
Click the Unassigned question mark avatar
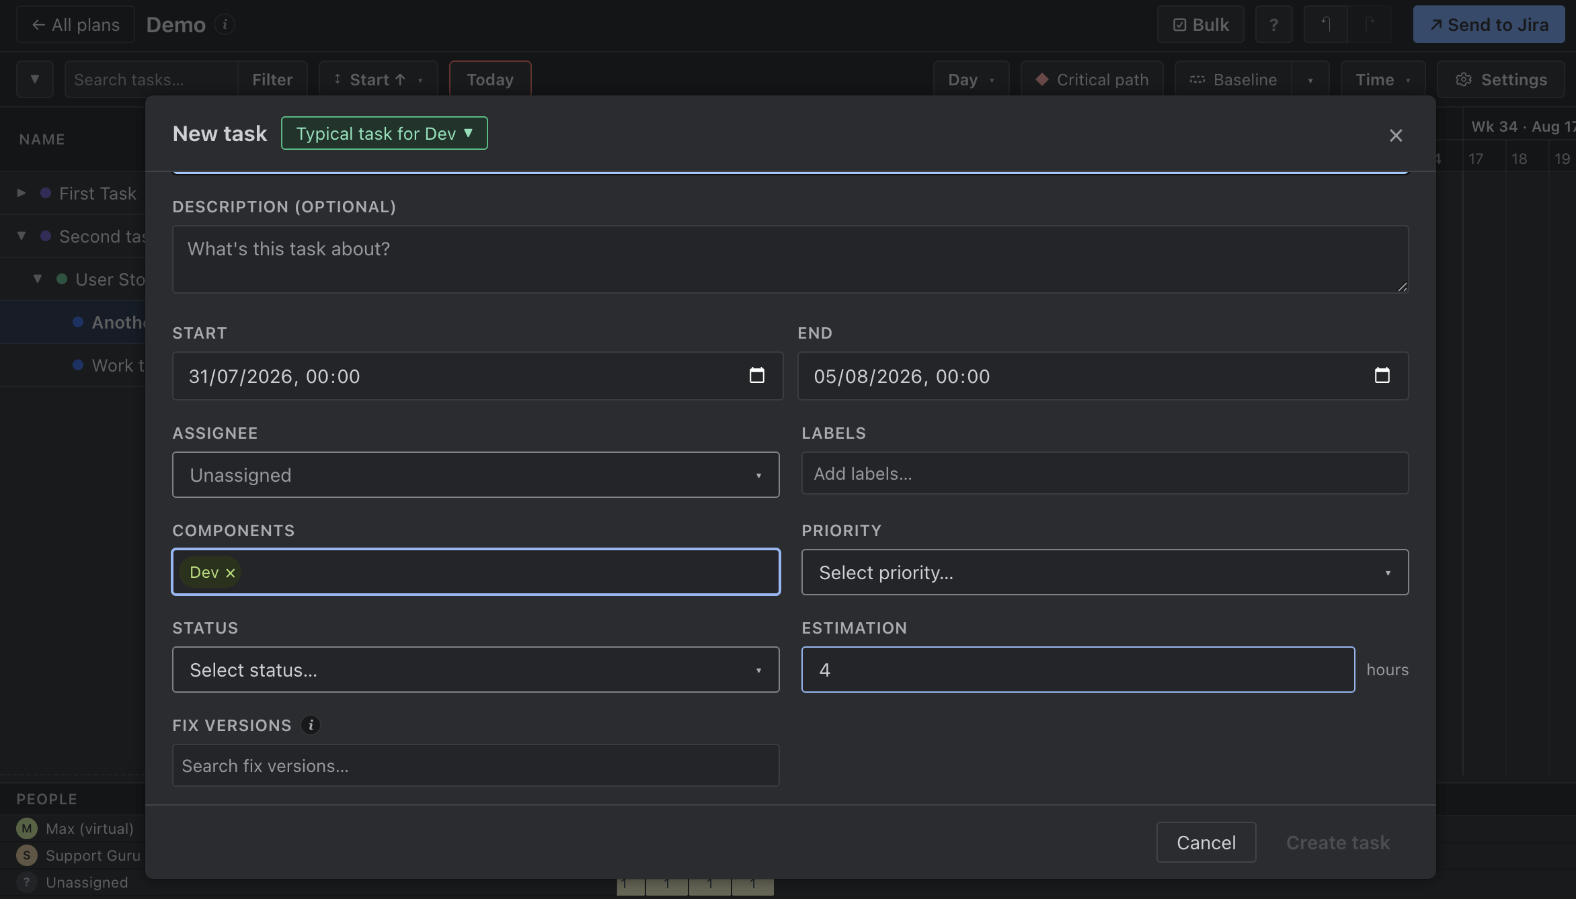tap(27, 882)
